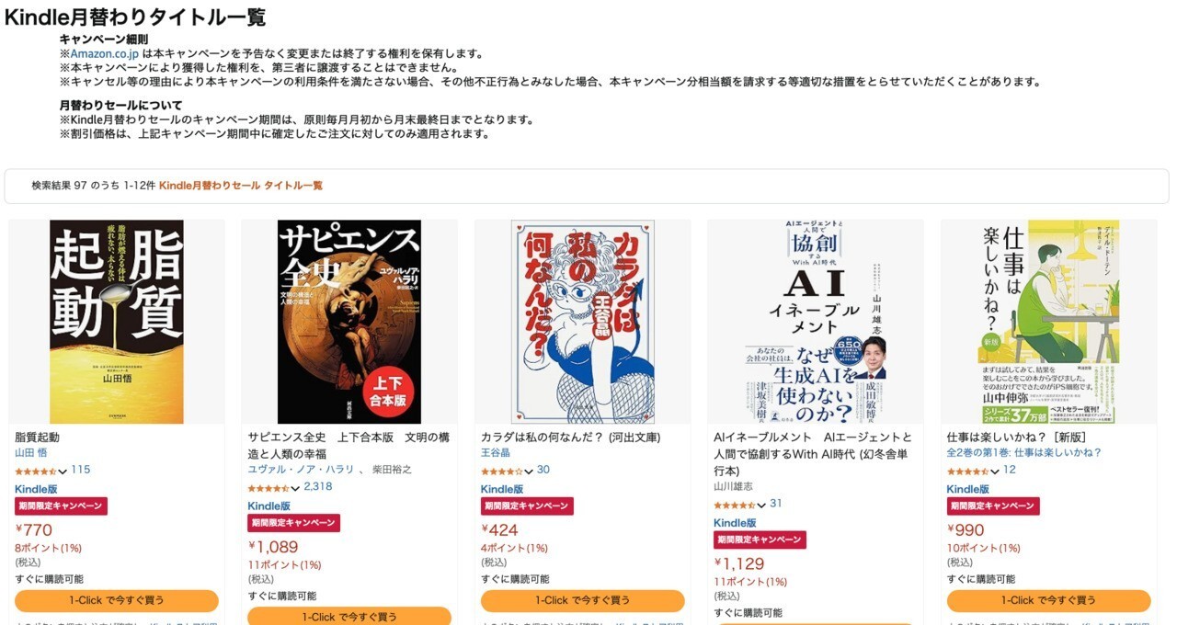This screenshot has width=1177, height=625.
Task: Open the Kindle版 link under 王谷晶
Action: click(502, 489)
